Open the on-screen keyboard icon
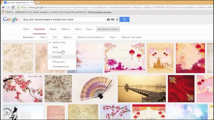 [x=113, y=19]
